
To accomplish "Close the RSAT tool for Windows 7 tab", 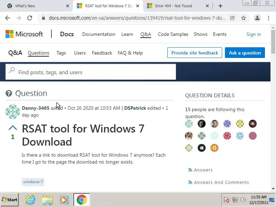I will 138,6.
